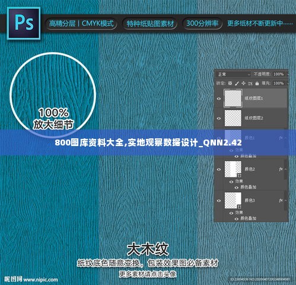
Task: Toggle the 颜色叠加 eye under layer 颜色2
Action: (x=236, y=187)
